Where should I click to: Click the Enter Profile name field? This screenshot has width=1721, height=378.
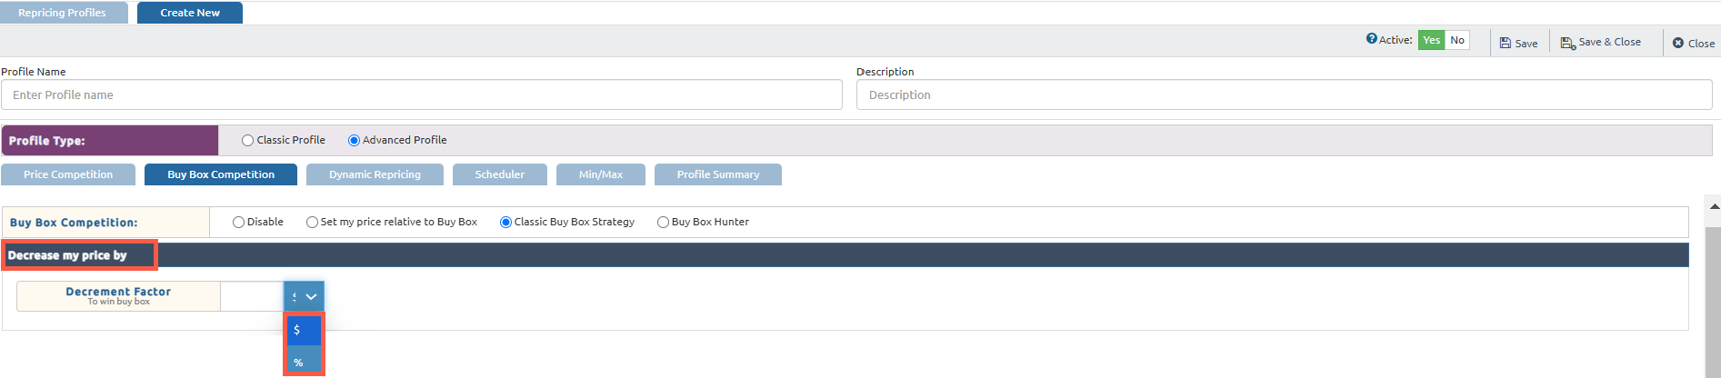click(421, 94)
